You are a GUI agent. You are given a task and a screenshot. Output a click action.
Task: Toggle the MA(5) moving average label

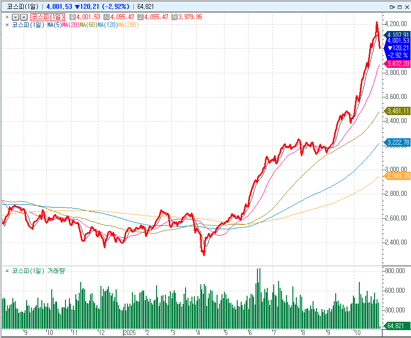click(54, 25)
